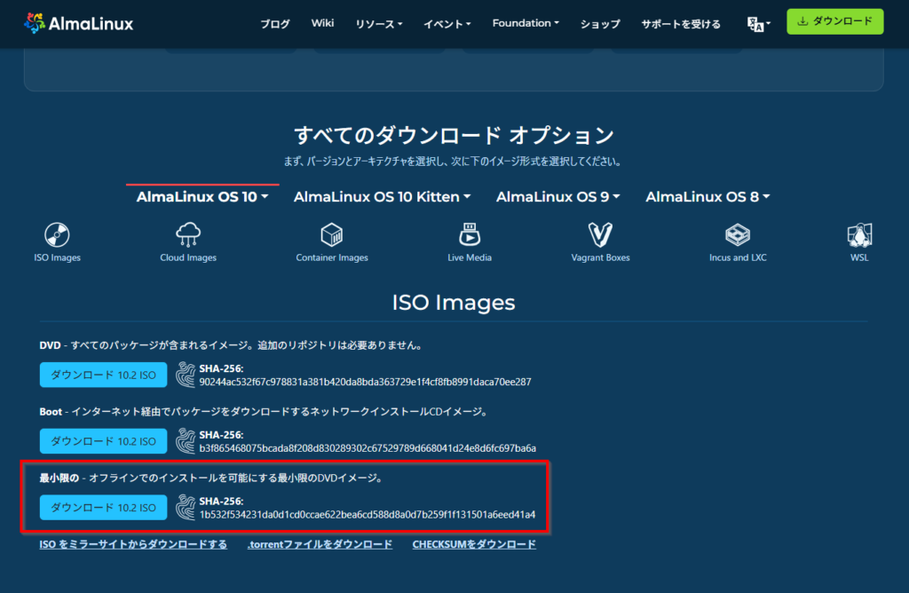Click the DVD SHA-256 hash starting 90244ac5
The width and height of the screenshot is (909, 593).
coord(365,382)
